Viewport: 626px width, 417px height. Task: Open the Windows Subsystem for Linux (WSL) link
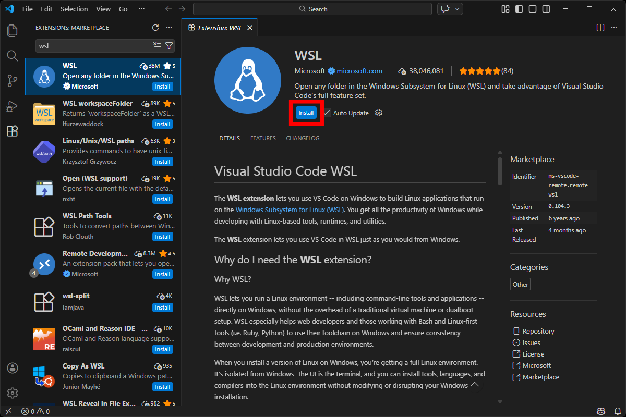pos(289,210)
